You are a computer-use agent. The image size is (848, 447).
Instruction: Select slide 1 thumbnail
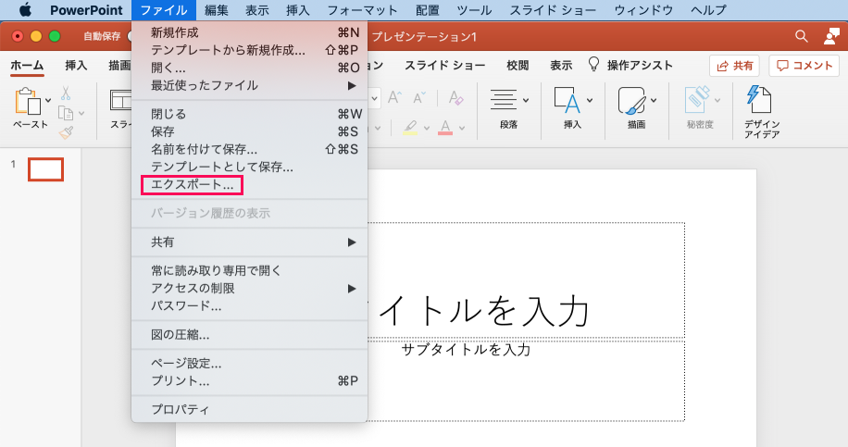coord(46,169)
